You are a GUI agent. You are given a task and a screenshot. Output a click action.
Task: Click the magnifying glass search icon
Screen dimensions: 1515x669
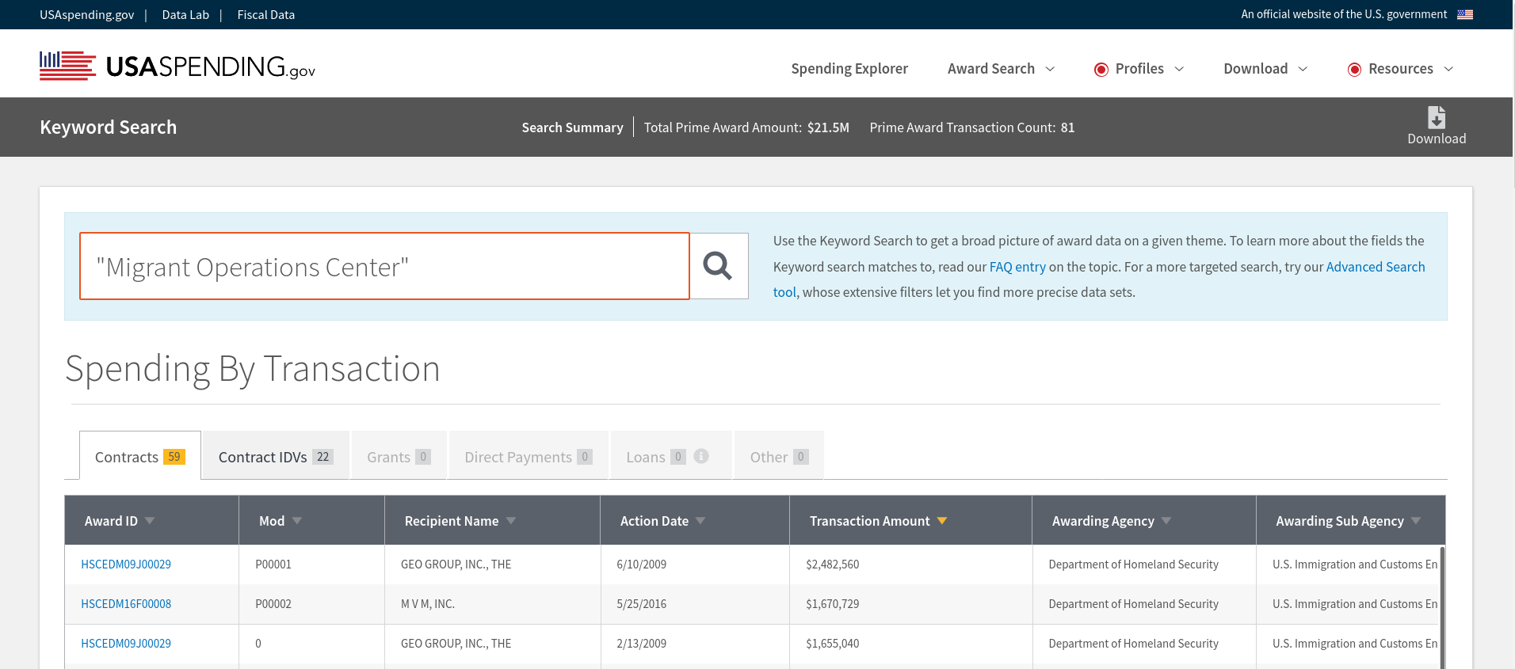[718, 266]
